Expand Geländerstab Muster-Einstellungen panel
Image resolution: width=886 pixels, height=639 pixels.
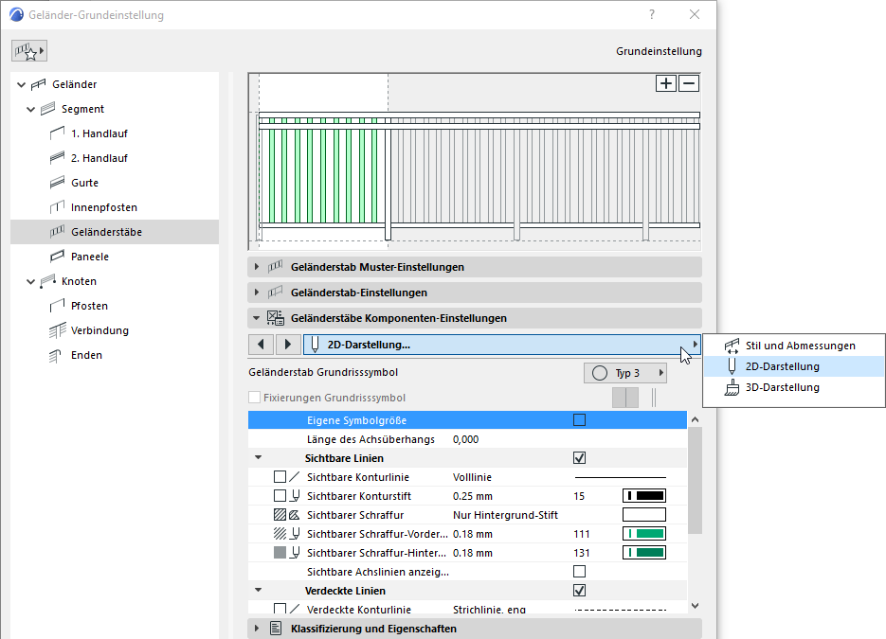click(257, 266)
